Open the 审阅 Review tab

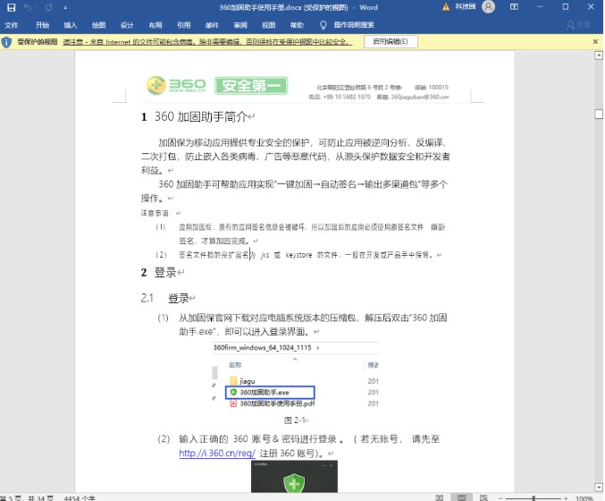click(240, 25)
